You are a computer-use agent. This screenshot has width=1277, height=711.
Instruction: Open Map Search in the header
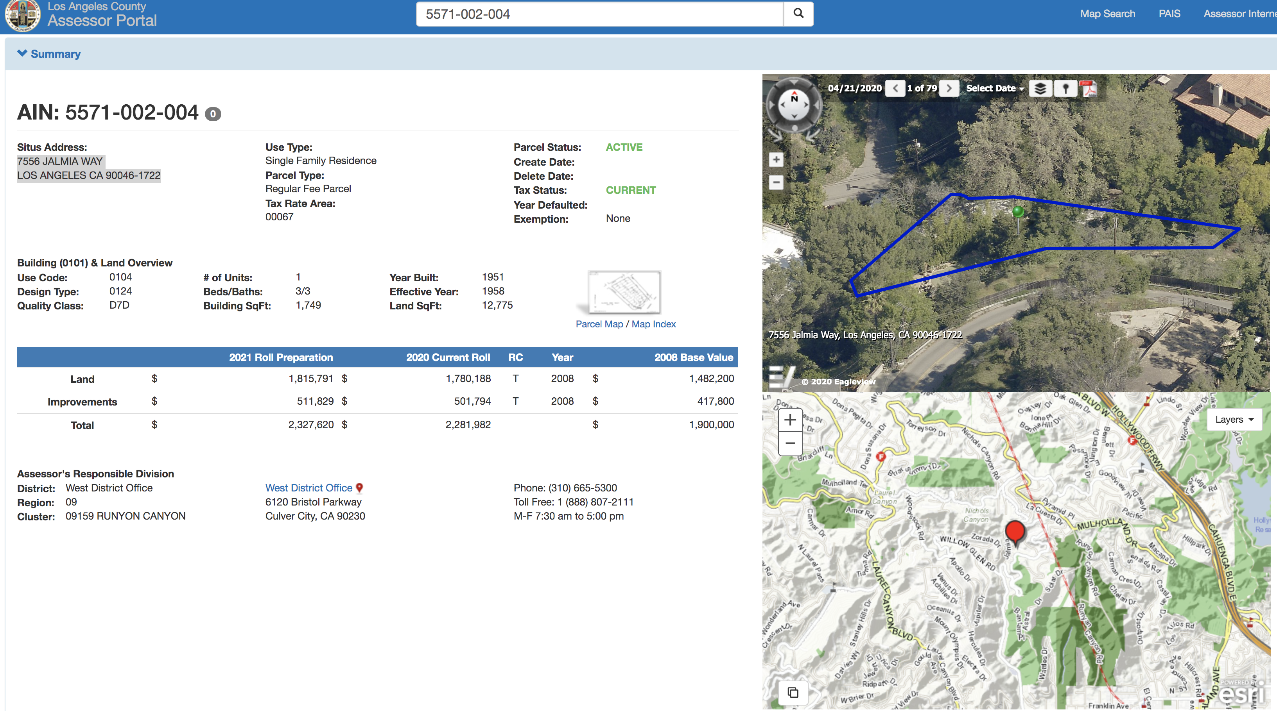[x=1107, y=14]
